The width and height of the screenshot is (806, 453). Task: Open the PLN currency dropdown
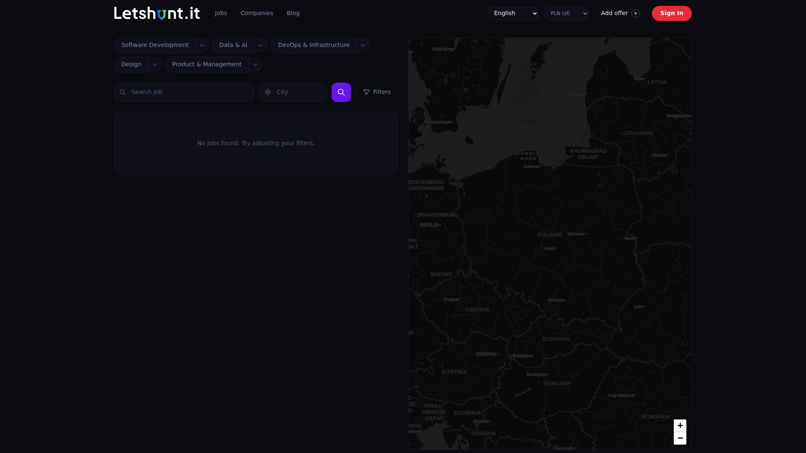point(566,13)
